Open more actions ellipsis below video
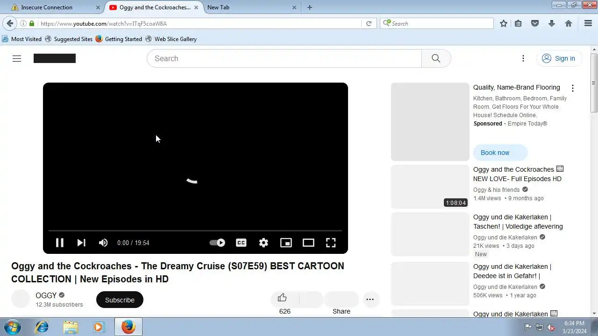Image resolution: width=598 pixels, height=336 pixels. click(370, 300)
